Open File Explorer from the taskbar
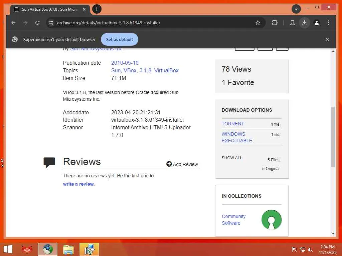 tap(68, 249)
